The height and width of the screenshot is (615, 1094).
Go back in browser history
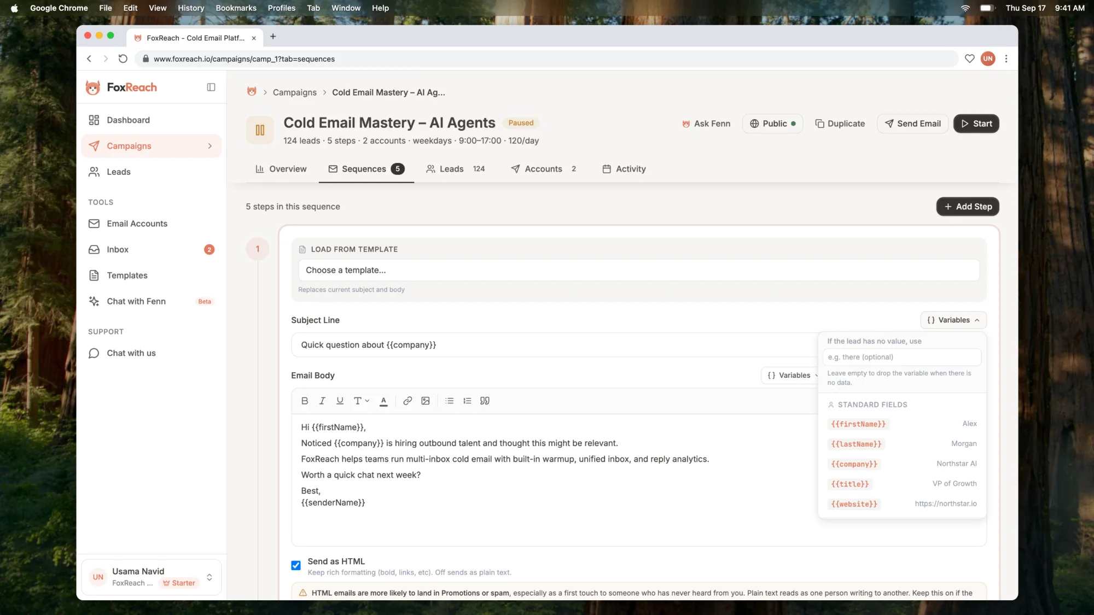89,58
